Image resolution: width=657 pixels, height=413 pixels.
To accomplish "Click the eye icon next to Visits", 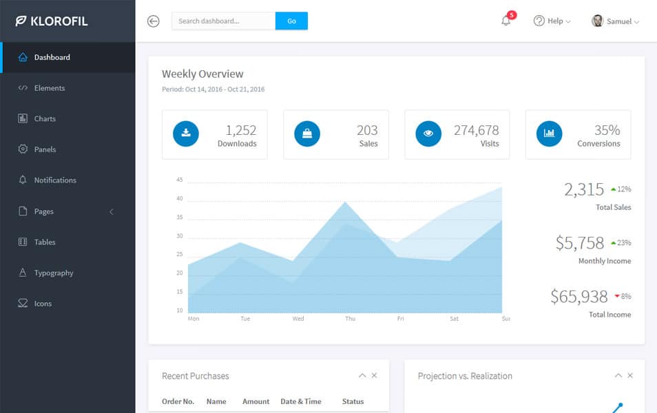I will 428,134.
